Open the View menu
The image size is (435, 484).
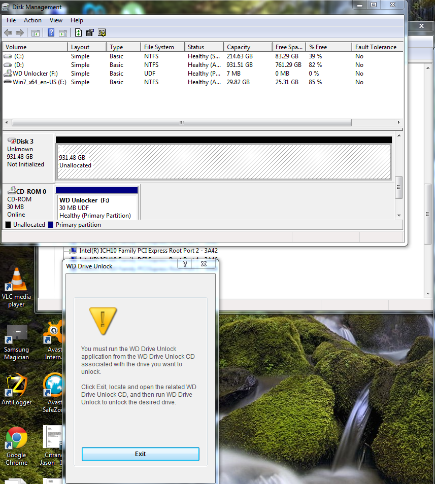click(56, 20)
